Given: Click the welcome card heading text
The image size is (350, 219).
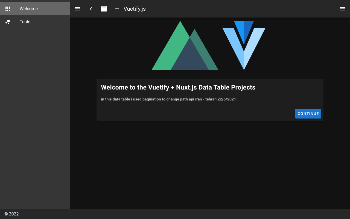Looking at the screenshot, I should coord(178,87).
